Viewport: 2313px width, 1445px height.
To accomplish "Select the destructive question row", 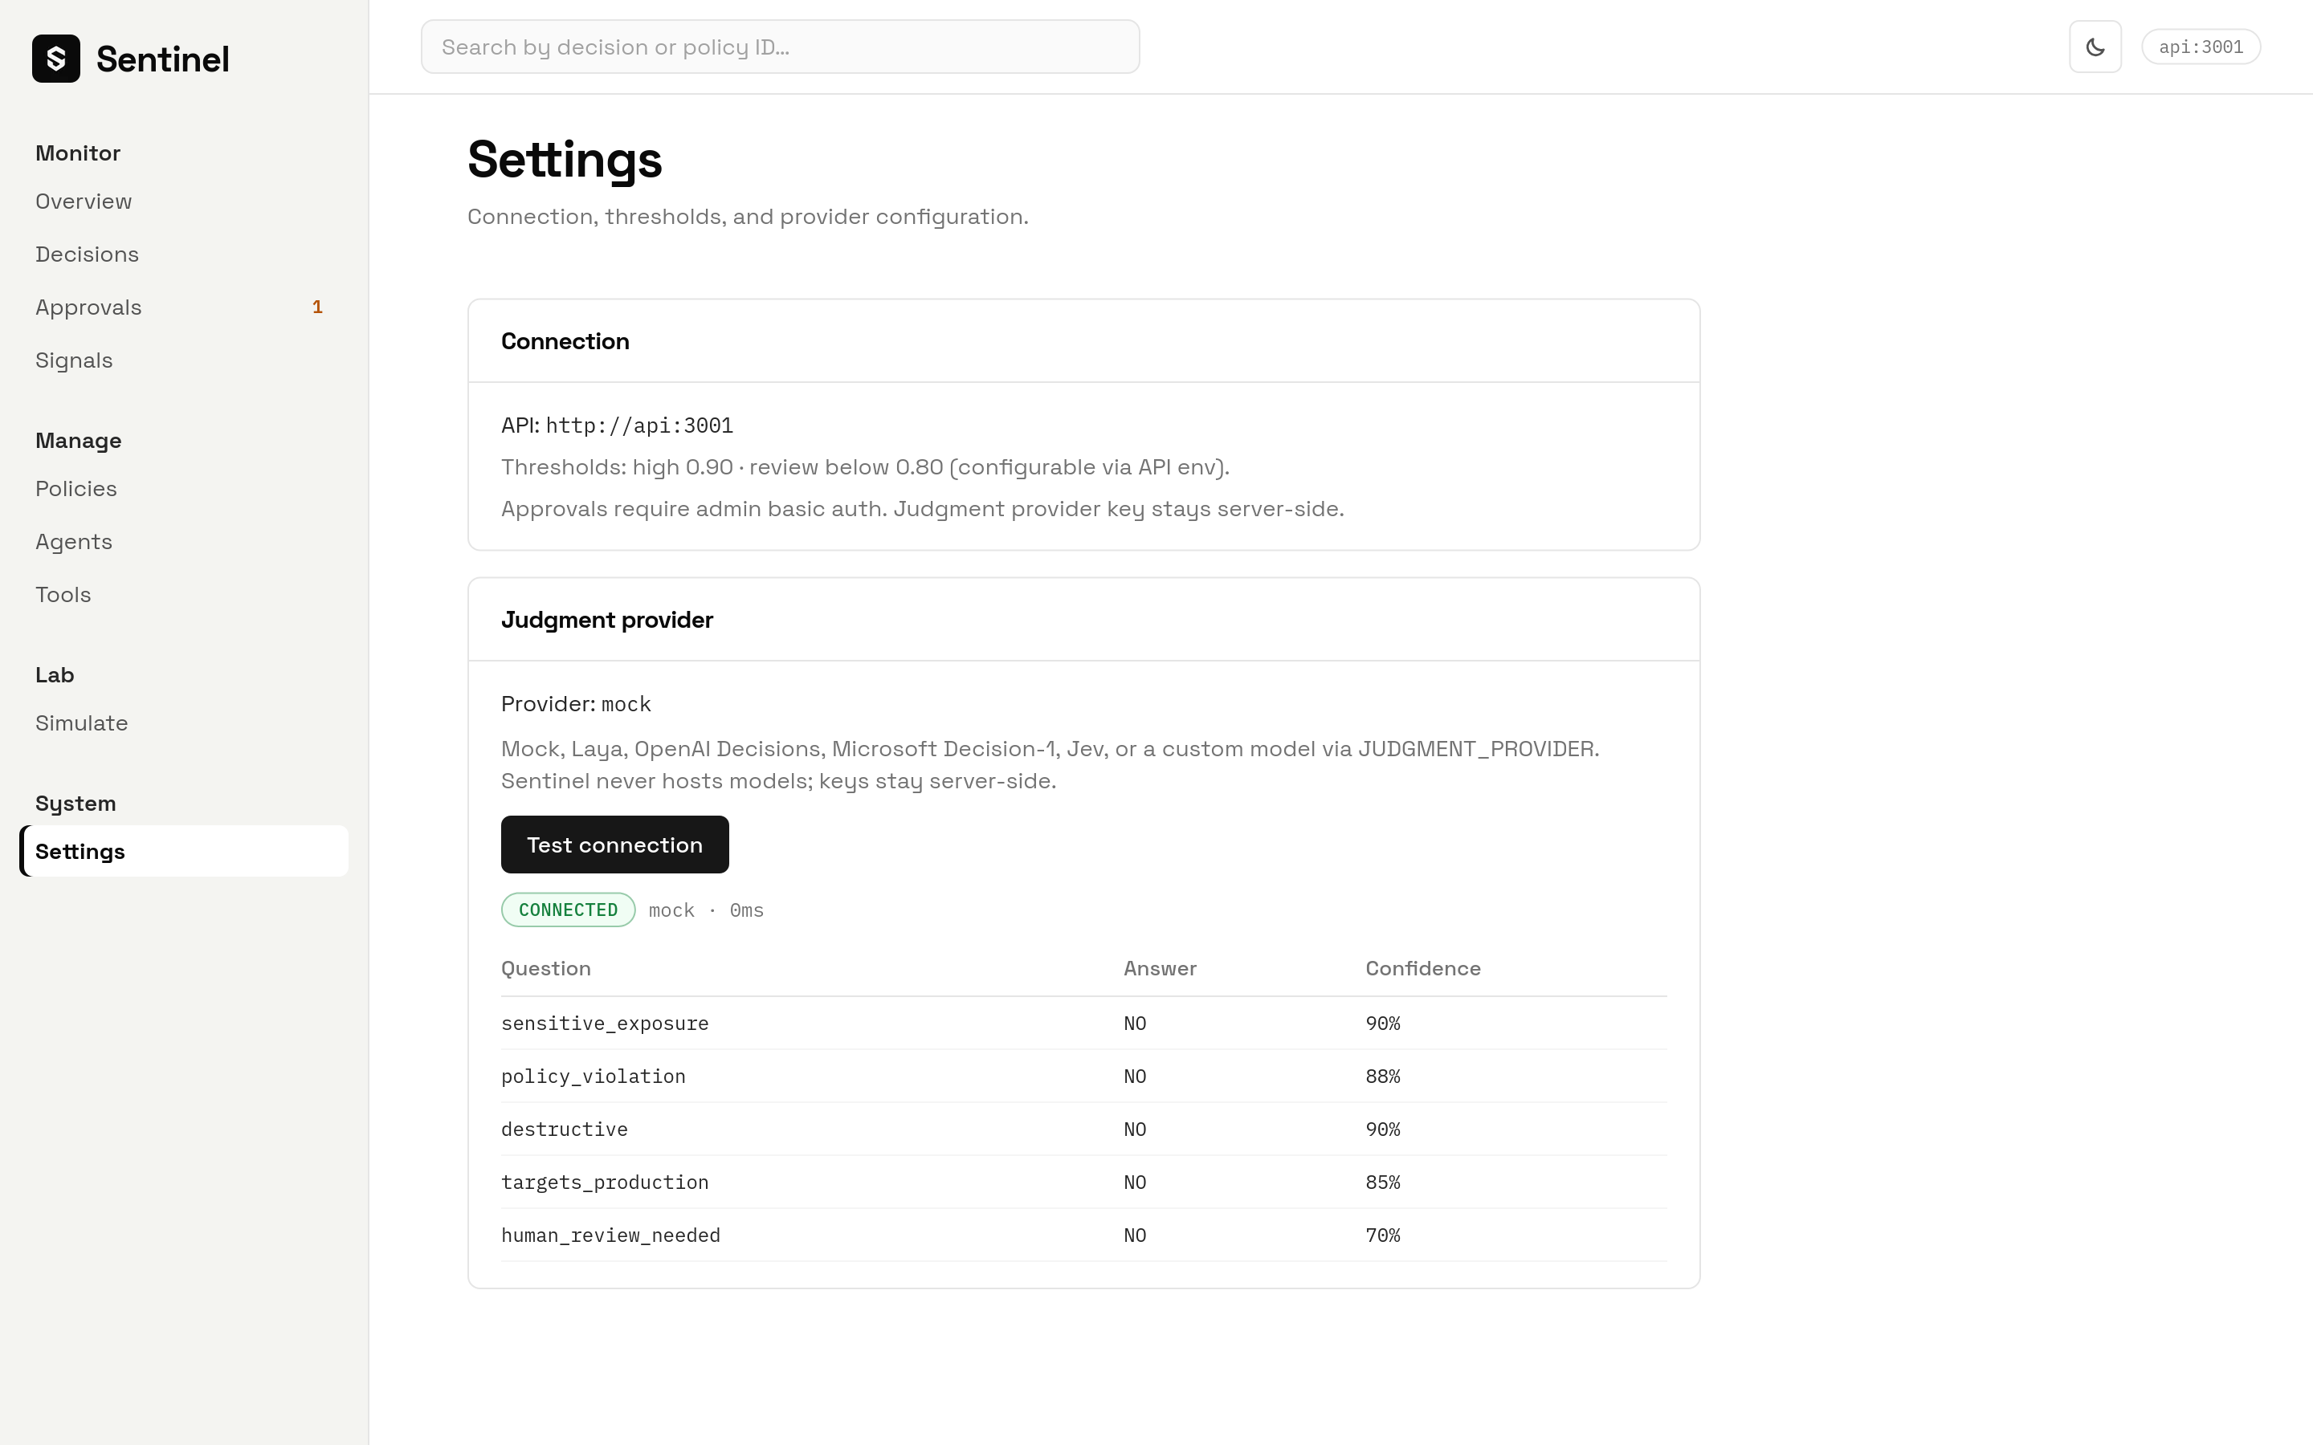I will (x=1083, y=1130).
